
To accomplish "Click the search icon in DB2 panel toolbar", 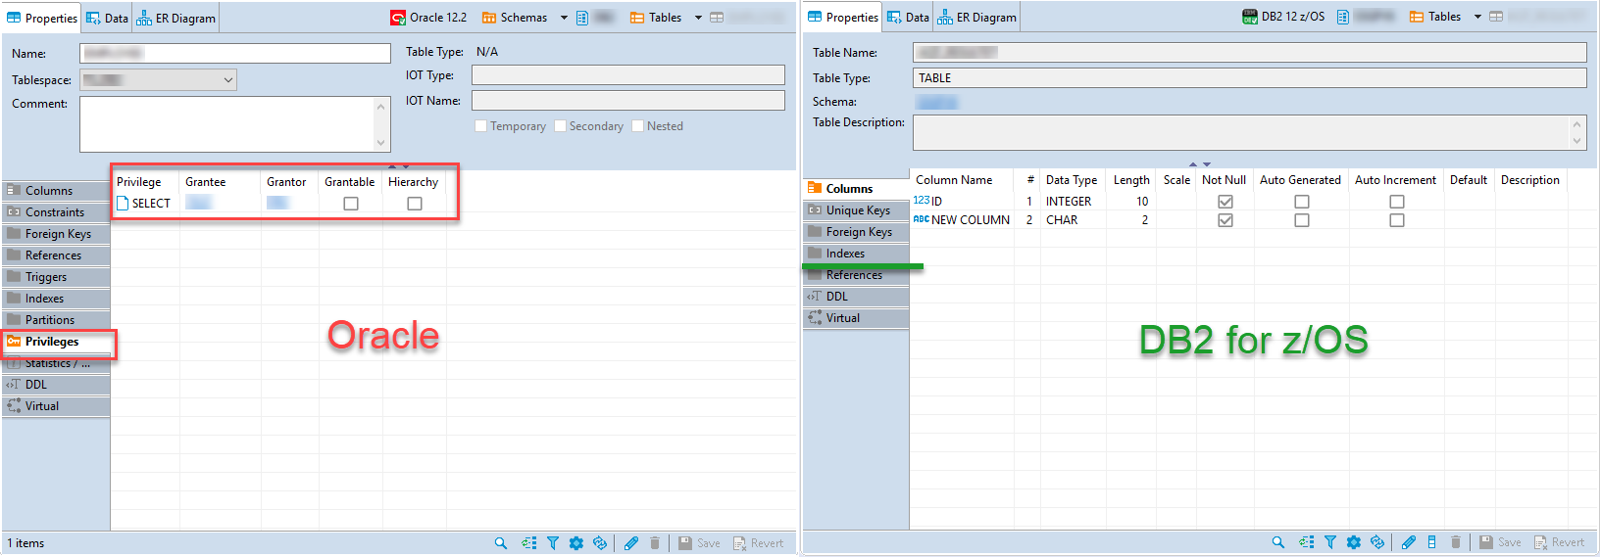I will tap(1278, 542).
